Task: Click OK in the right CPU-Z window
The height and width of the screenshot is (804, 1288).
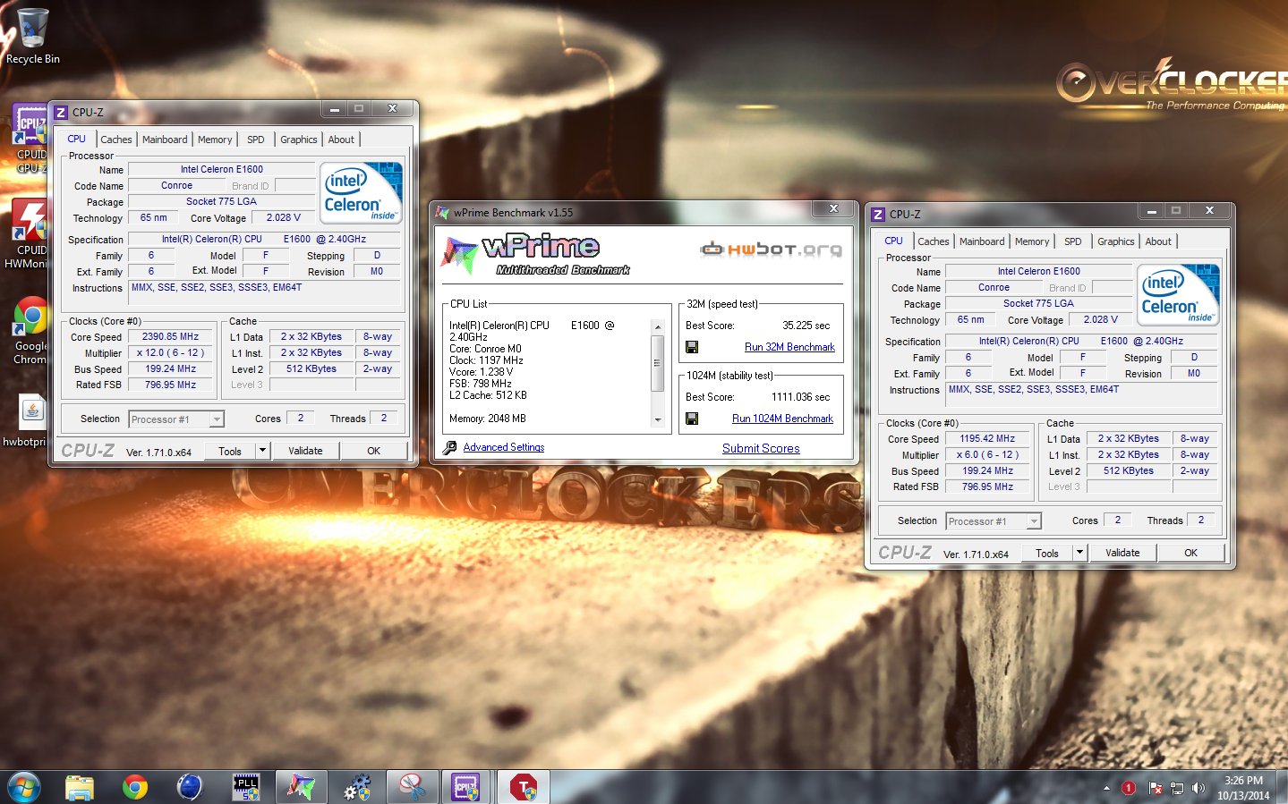Action: pyautogui.click(x=1191, y=553)
